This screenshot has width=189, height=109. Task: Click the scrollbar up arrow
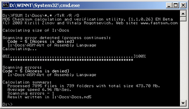coord(183,13)
